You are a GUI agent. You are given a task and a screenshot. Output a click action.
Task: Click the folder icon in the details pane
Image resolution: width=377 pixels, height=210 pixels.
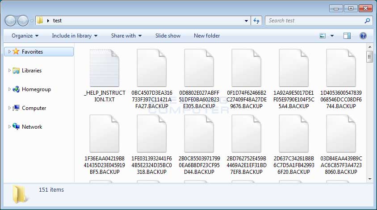tap(20, 194)
